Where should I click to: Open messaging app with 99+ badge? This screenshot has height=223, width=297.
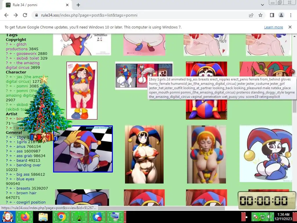pyautogui.click(x=97, y=217)
